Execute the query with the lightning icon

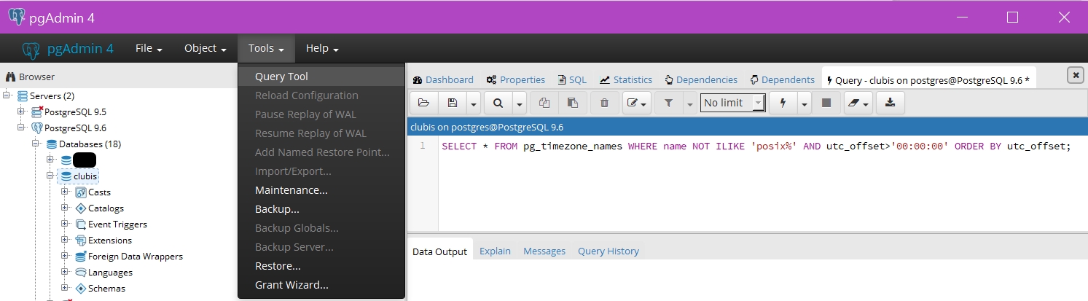pyautogui.click(x=783, y=103)
